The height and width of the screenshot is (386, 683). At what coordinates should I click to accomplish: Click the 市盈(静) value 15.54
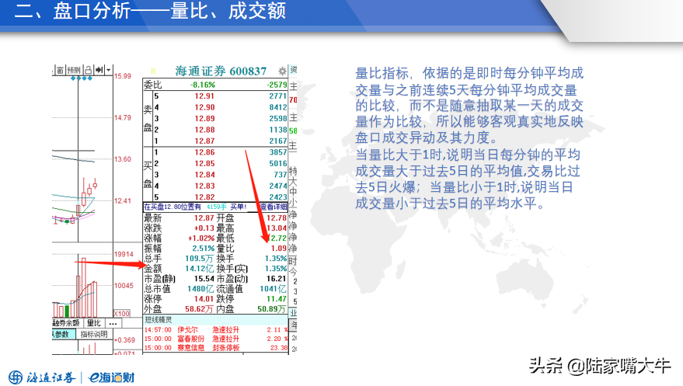click(x=204, y=279)
